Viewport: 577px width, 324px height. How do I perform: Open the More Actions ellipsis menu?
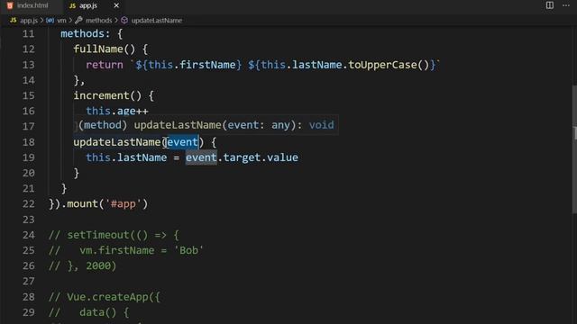566,5
